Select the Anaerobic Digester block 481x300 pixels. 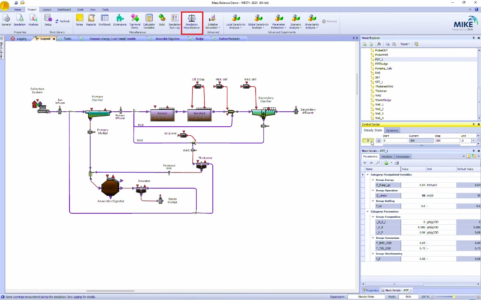pyautogui.click(x=111, y=187)
